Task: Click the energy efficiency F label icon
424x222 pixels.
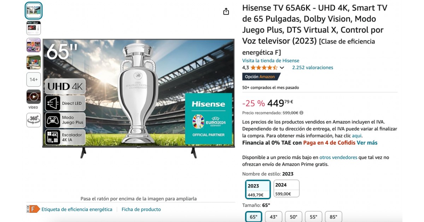Action: tap(33, 209)
